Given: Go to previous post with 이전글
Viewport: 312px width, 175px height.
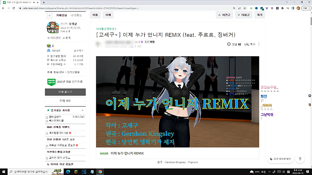Looking at the screenshot, I should point(224,15).
